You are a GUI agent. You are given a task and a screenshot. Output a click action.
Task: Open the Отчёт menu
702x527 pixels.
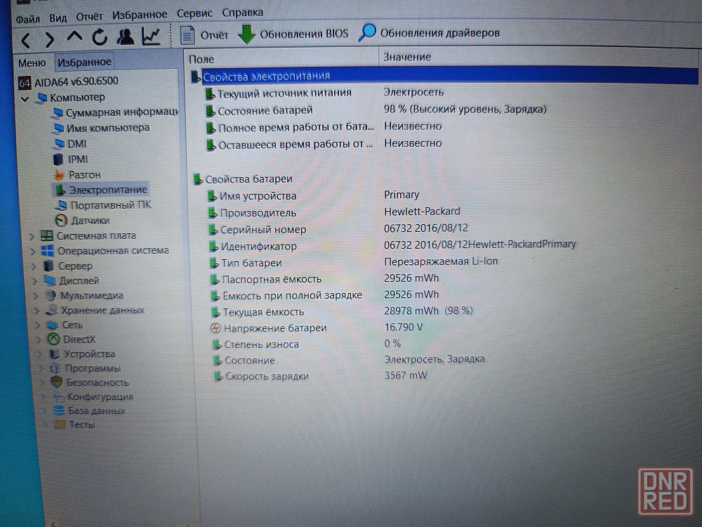point(89,17)
